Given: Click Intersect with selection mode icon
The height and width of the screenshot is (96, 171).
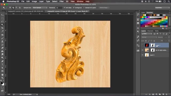Looking at the screenshot, I should [20, 8].
